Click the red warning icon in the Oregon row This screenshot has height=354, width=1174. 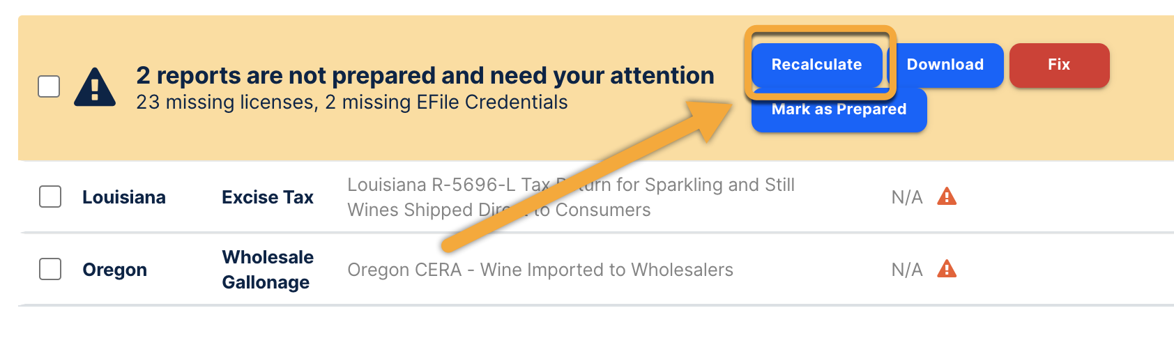(x=946, y=269)
